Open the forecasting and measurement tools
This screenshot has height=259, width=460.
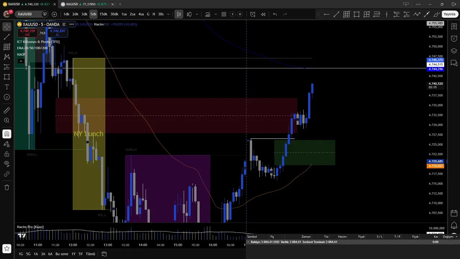(6, 67)
